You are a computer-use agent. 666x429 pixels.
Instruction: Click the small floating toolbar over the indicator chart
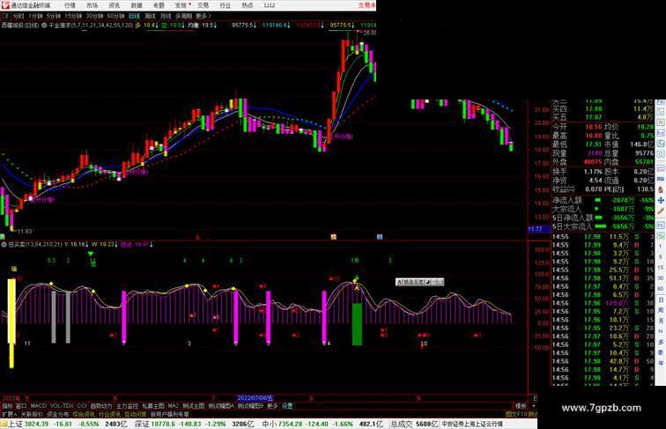click(419, 282)
